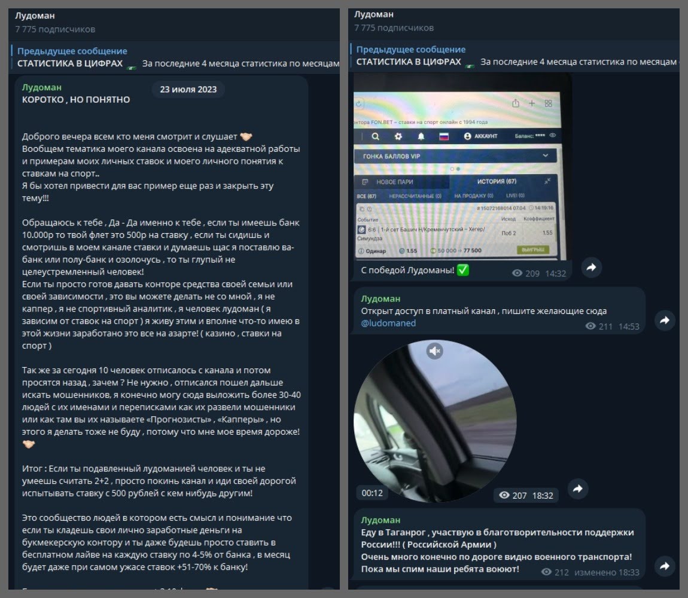Click the notification bell icon in FON.BET header
This screenshot has width=688, height=598.
[421, 136]
